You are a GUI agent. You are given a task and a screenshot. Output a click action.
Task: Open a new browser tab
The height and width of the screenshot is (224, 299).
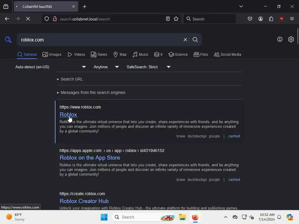pos(84,7)
